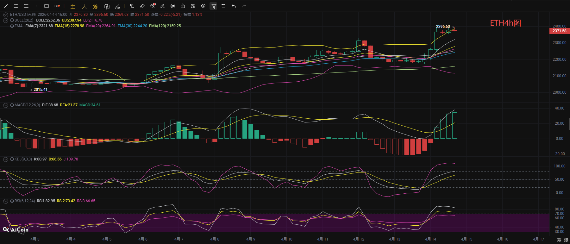Toggle the MACD indicator alert bell
This screenshot has width=570, height=244.
pyautogui.click(x=12, y=105)
